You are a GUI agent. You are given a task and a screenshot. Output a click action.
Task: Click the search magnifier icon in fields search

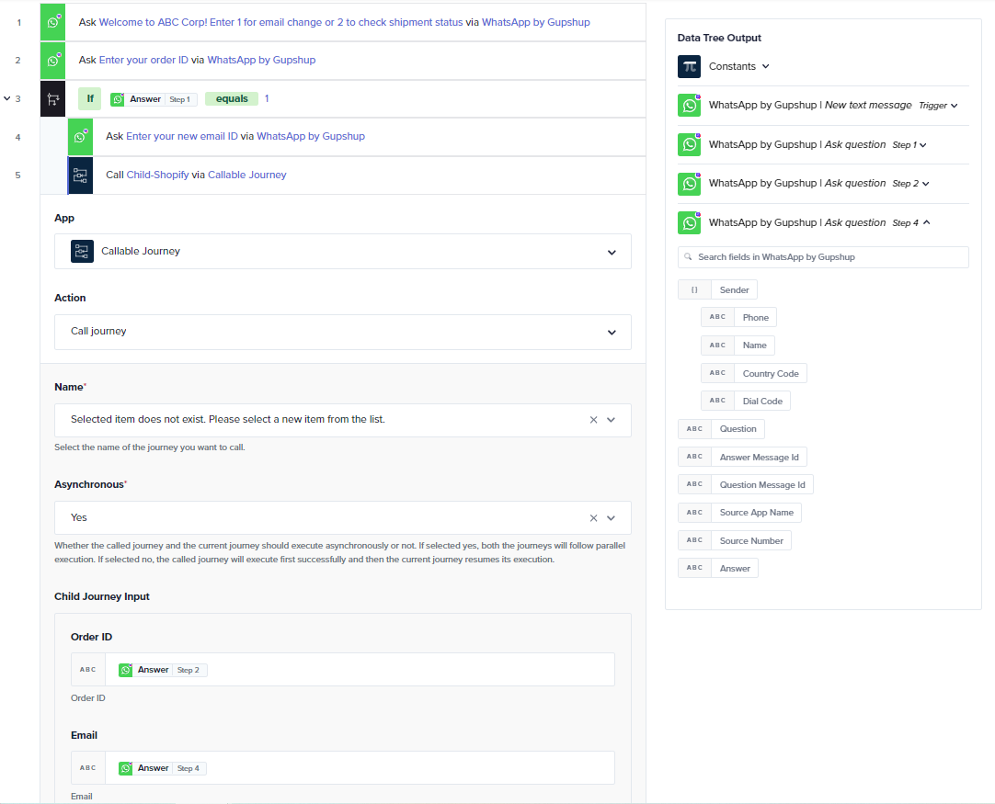pos(688,256)
